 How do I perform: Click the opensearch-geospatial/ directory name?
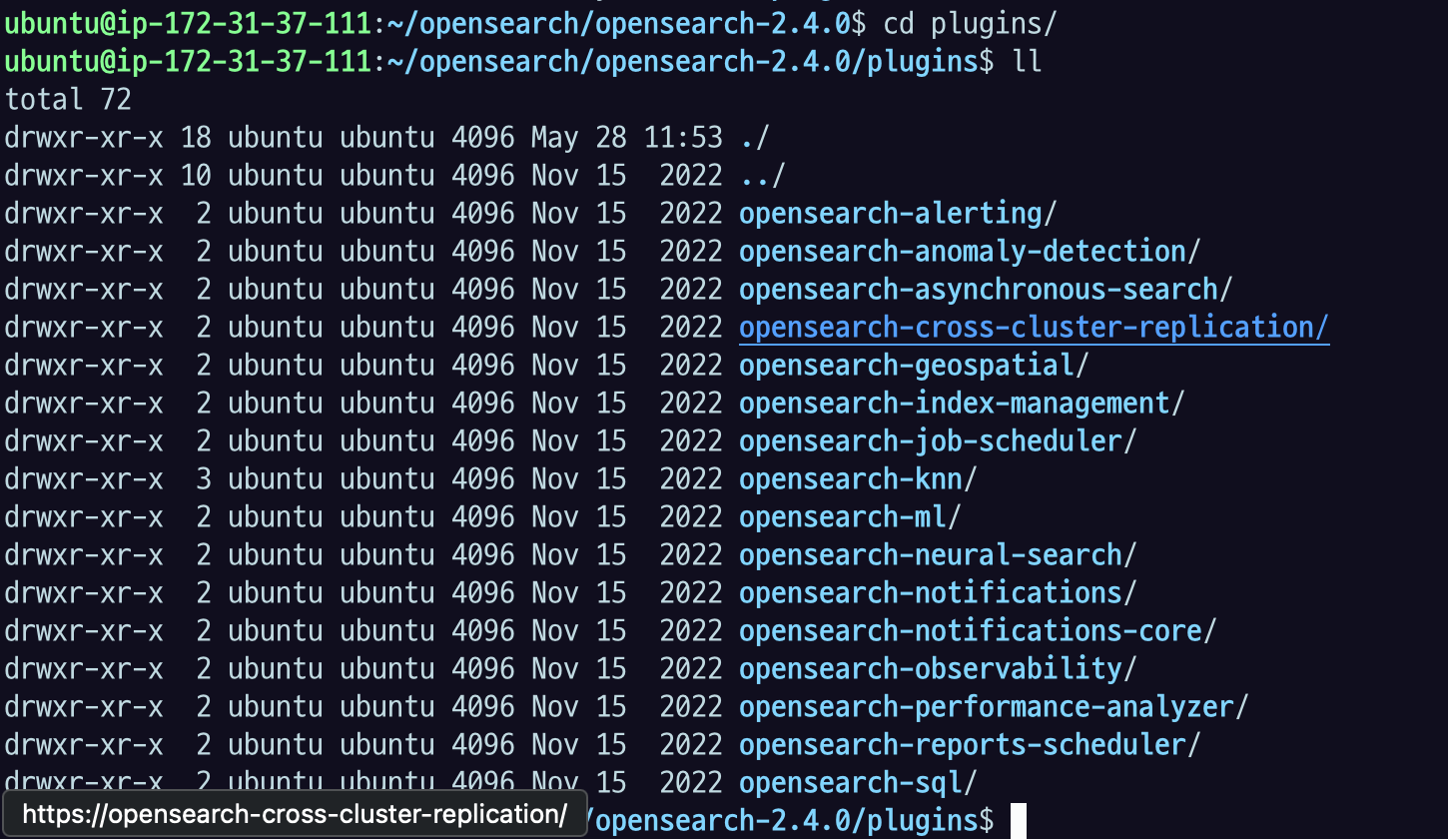(914, 366)
